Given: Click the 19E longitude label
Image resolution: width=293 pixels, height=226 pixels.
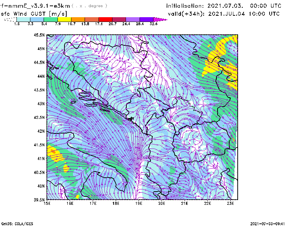Looking at the screenshot, I should tap(139, 203).
